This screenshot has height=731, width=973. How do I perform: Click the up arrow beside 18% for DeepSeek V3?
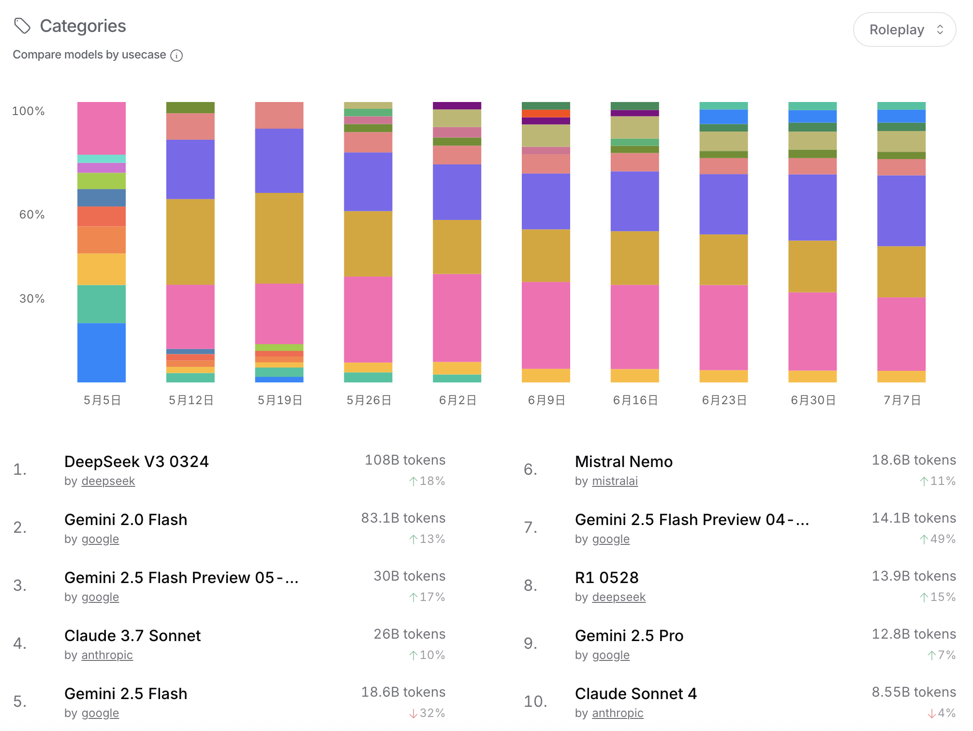413,482
